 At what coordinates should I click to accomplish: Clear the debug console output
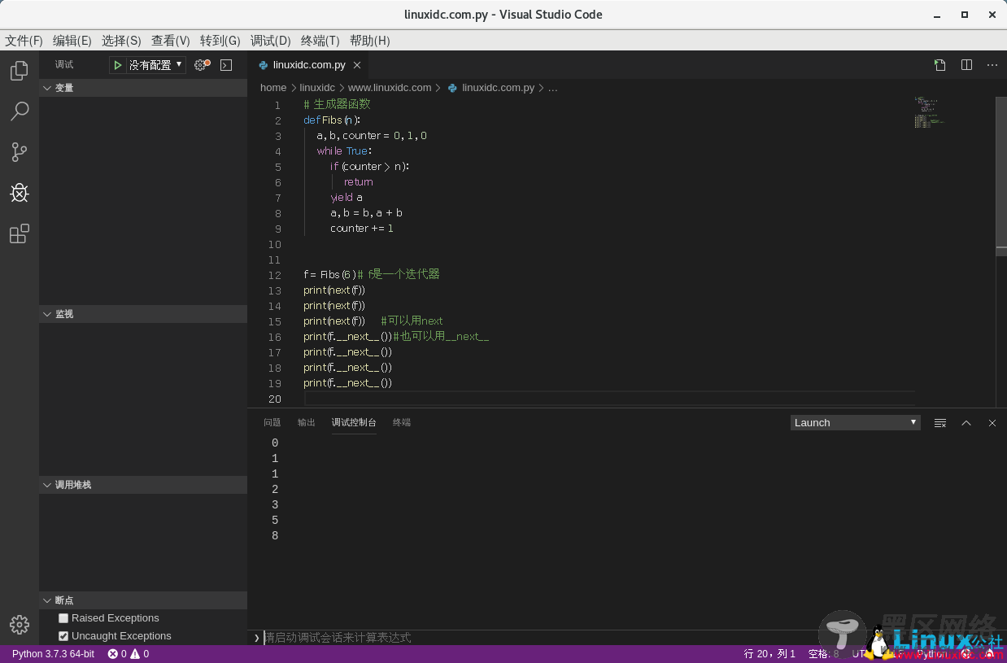(x=940, y=423)
